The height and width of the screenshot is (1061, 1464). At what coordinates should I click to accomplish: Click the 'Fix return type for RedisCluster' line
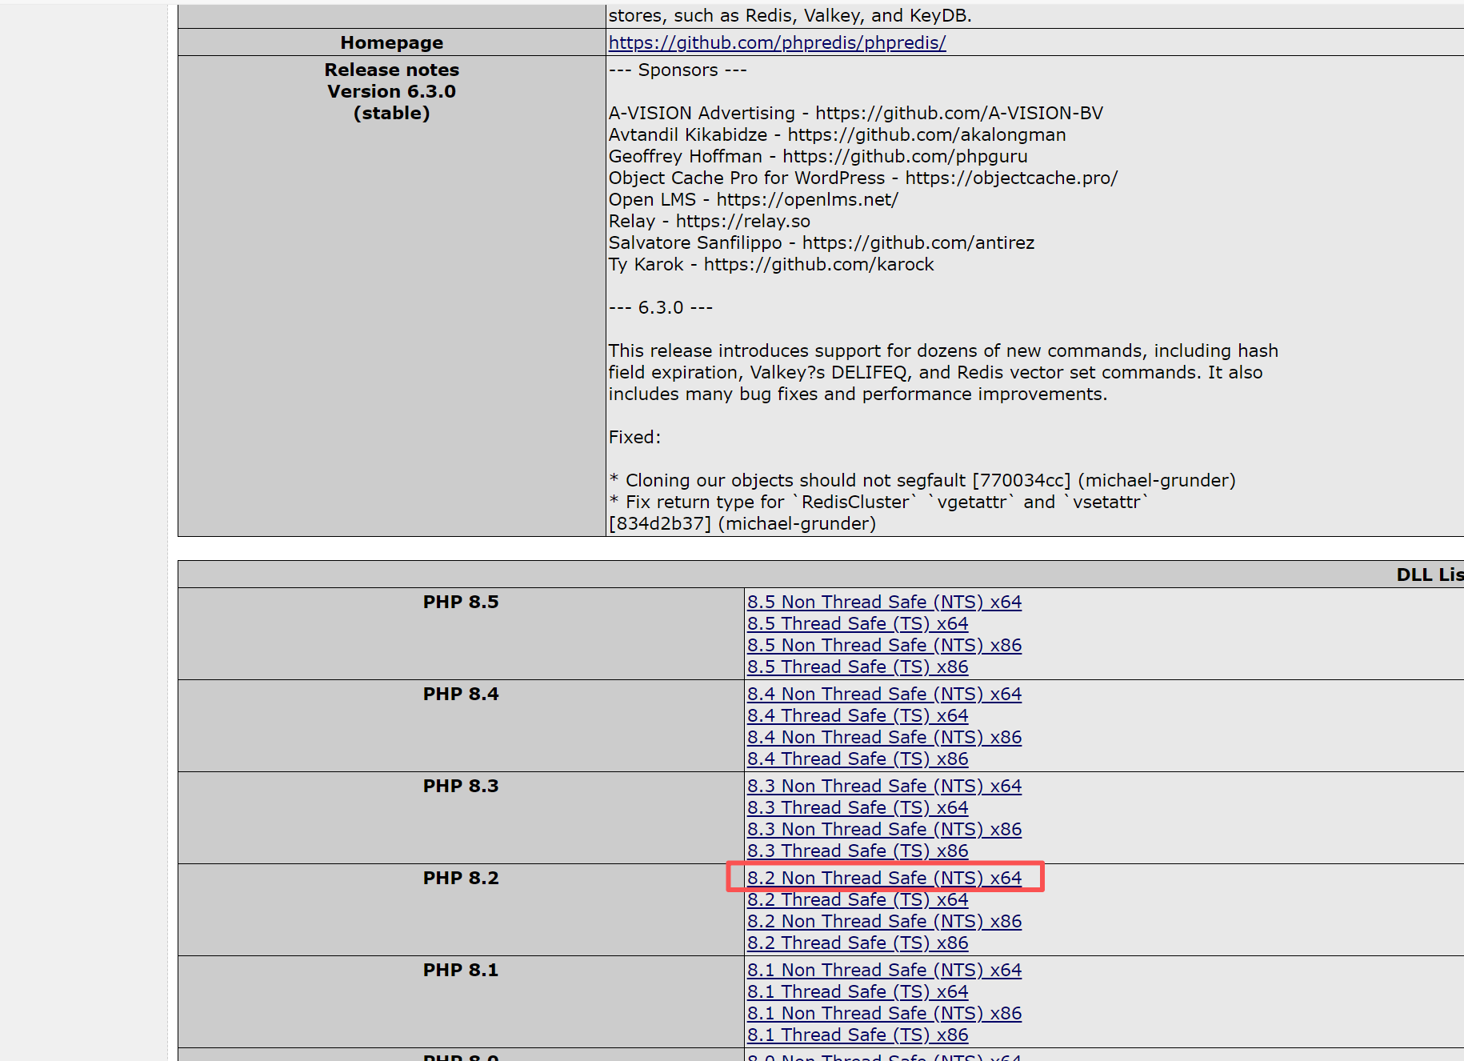pyautogui.click(x=878, y=502)
